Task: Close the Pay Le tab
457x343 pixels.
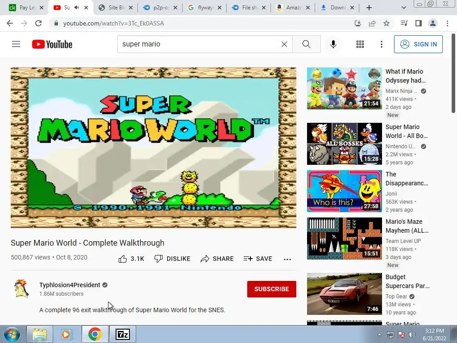Action: pos(42,8)
